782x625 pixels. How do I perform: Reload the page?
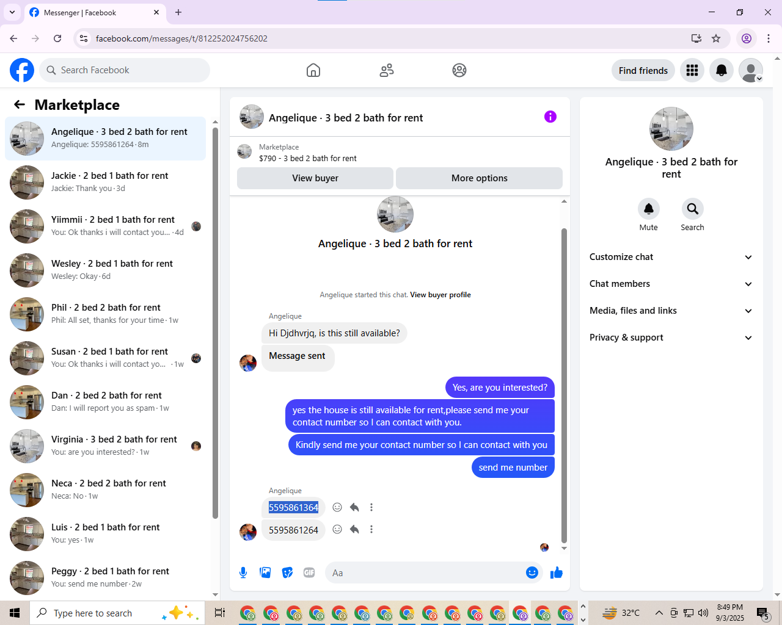[57, 38]
